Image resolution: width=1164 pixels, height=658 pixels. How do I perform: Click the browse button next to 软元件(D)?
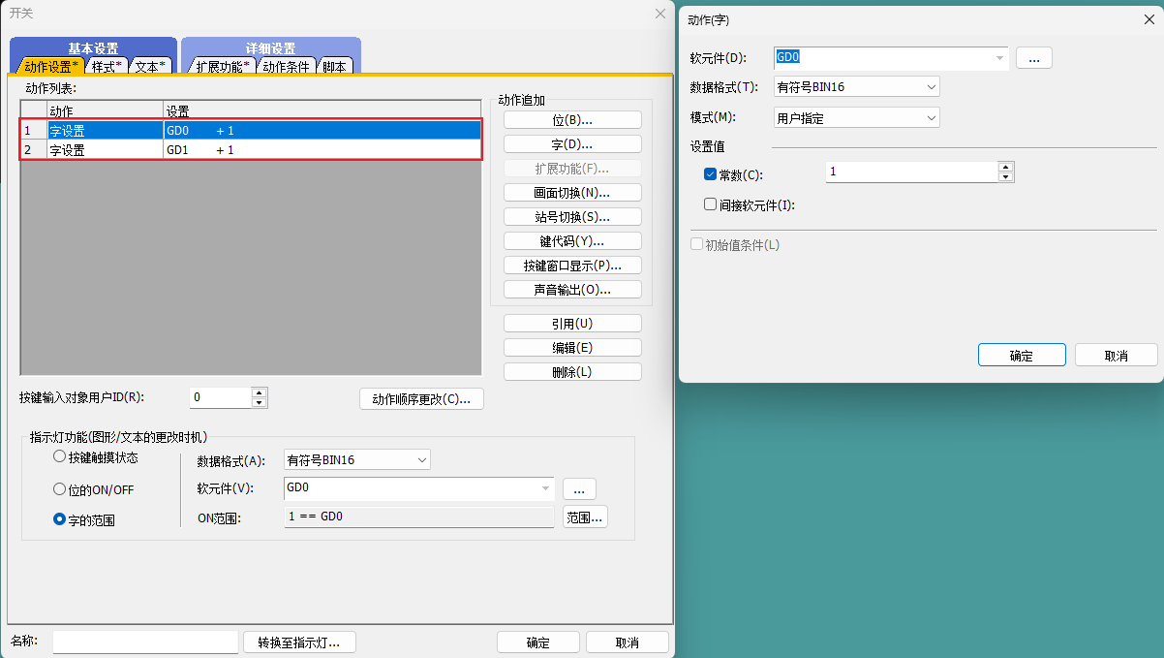coord(1033,58)
